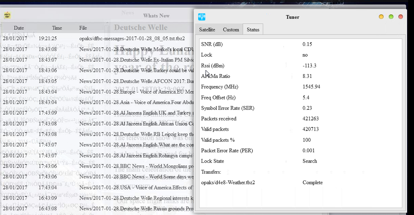414x215 pixels.
Task: Select Lock State value Search
Action: (310, 161)
